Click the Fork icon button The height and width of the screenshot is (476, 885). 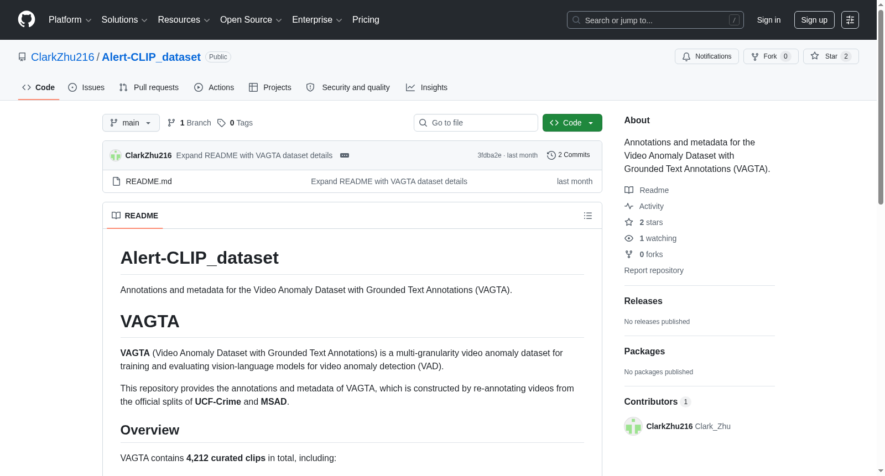[755, 56]
